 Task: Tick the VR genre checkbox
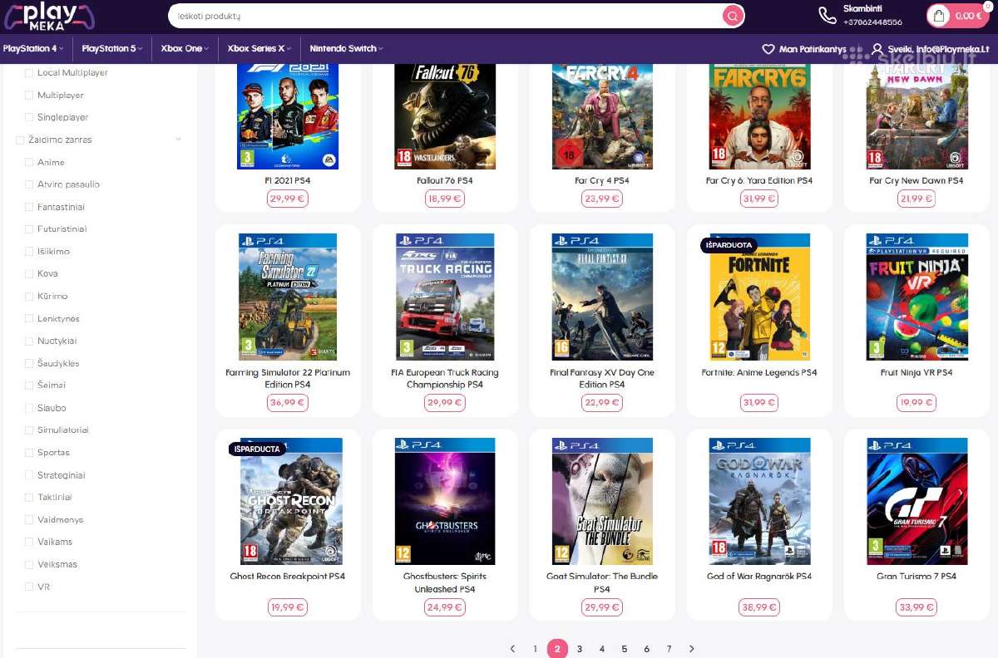tap(30, 587)
